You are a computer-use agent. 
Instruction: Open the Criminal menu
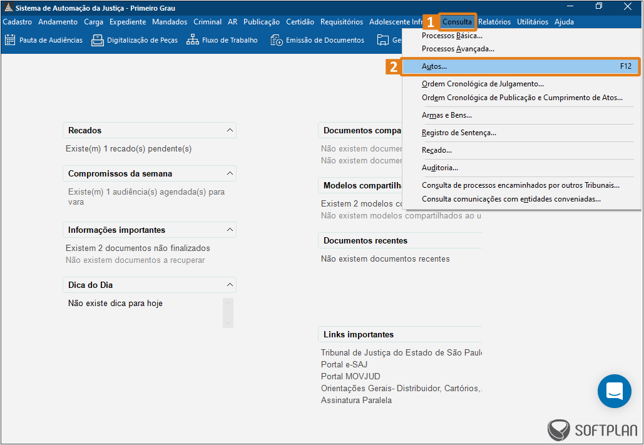207,22
